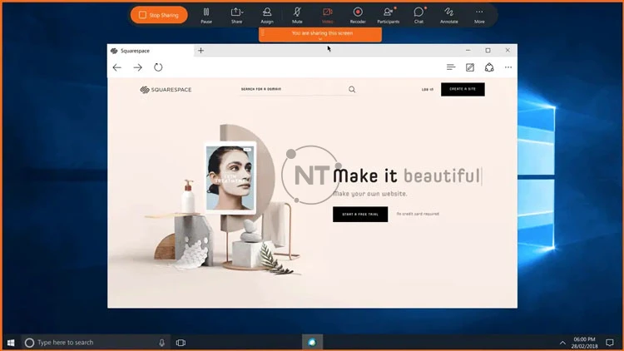Screen dimensions: 624x351
Task: Open the Share content options
Action: coord(237,14)
